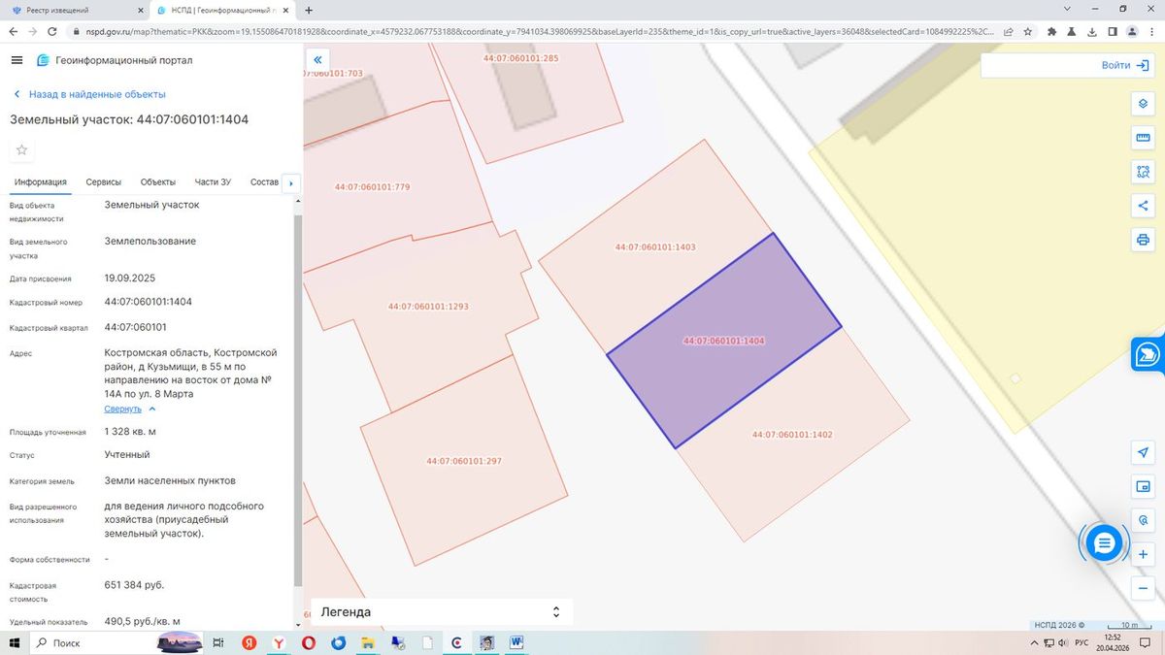
Task: Open the map layers tool
Action: (x=1143, y=104)
